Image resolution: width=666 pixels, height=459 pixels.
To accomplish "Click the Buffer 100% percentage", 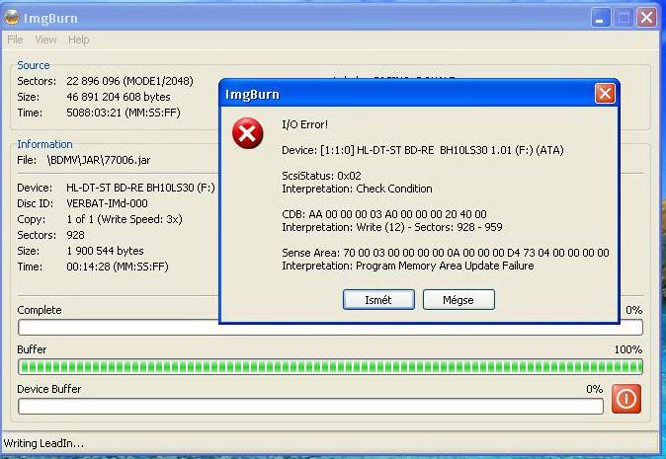I will (628, 349).
